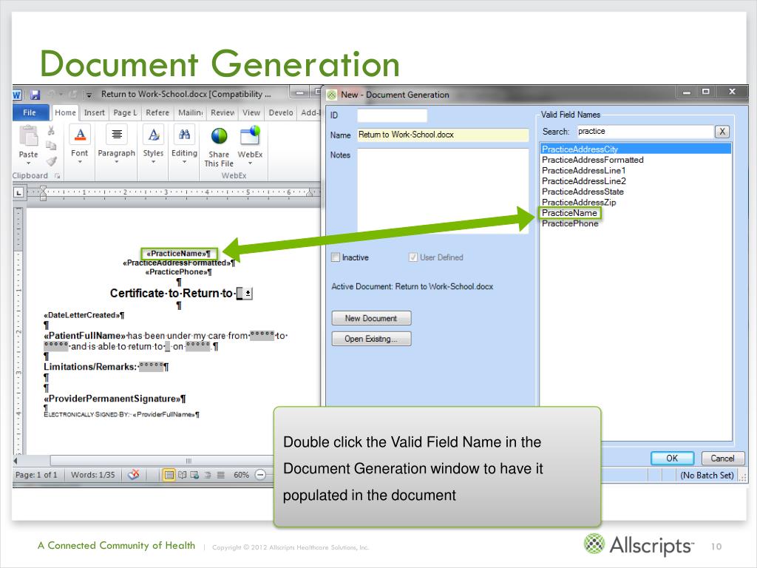Click the ID input field
This screenshot has height=568, width=757.
click(x=392, y=115)
